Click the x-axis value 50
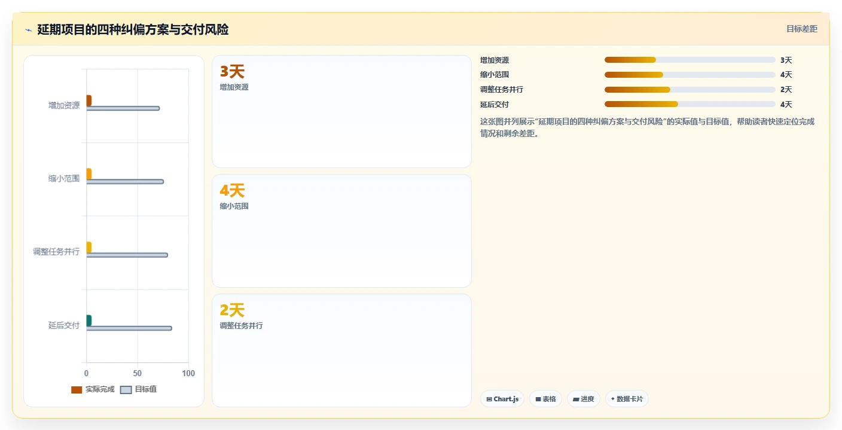Image resolution: width=842 pixels, height=430 pixels. pyautogui.click(x=138, y=373)
